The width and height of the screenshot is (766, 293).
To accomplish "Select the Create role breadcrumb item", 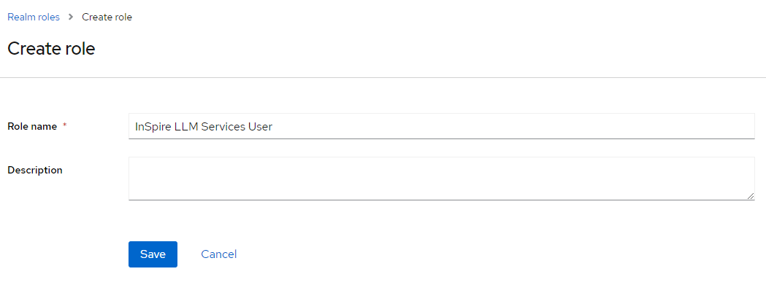I will point(107,17).
